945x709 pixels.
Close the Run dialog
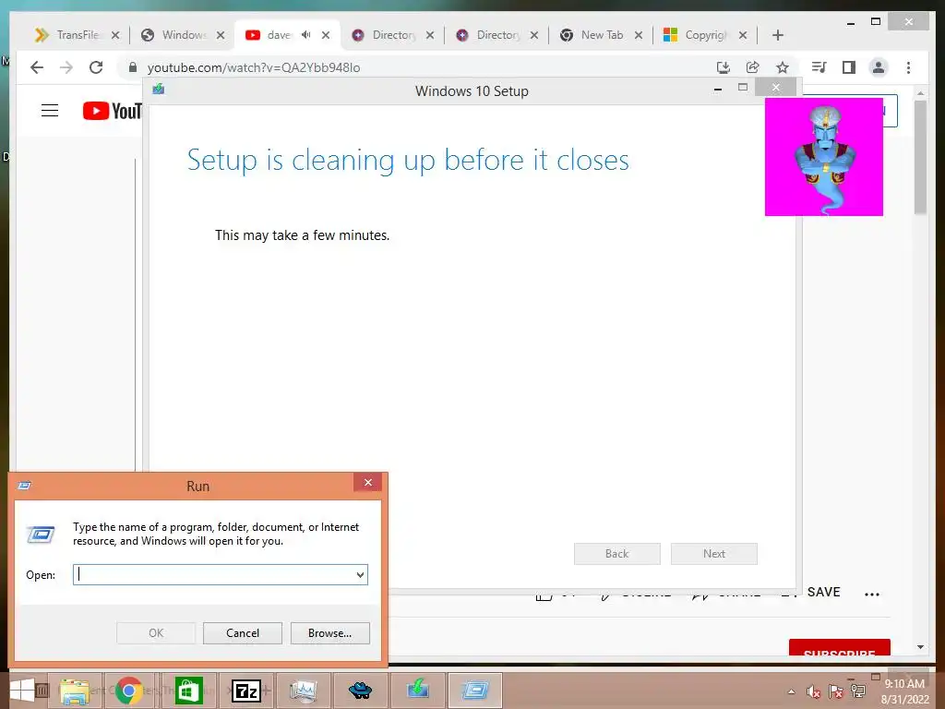[367, 482]
